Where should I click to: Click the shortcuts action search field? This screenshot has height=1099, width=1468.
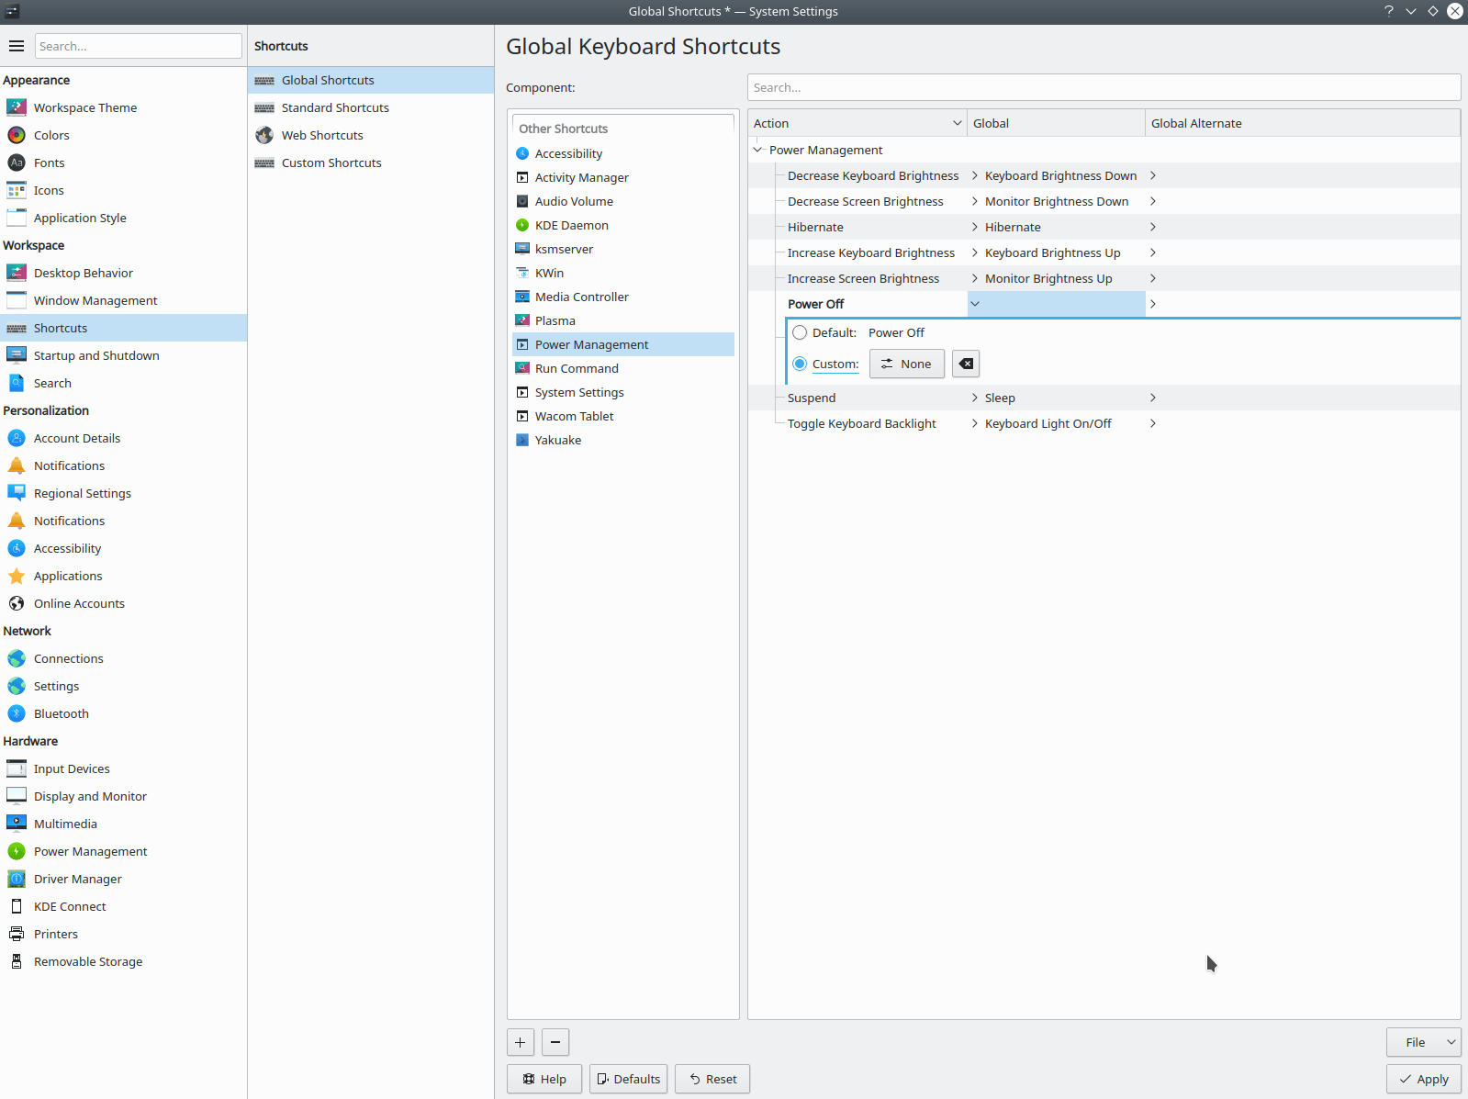tap(1104, 87)
